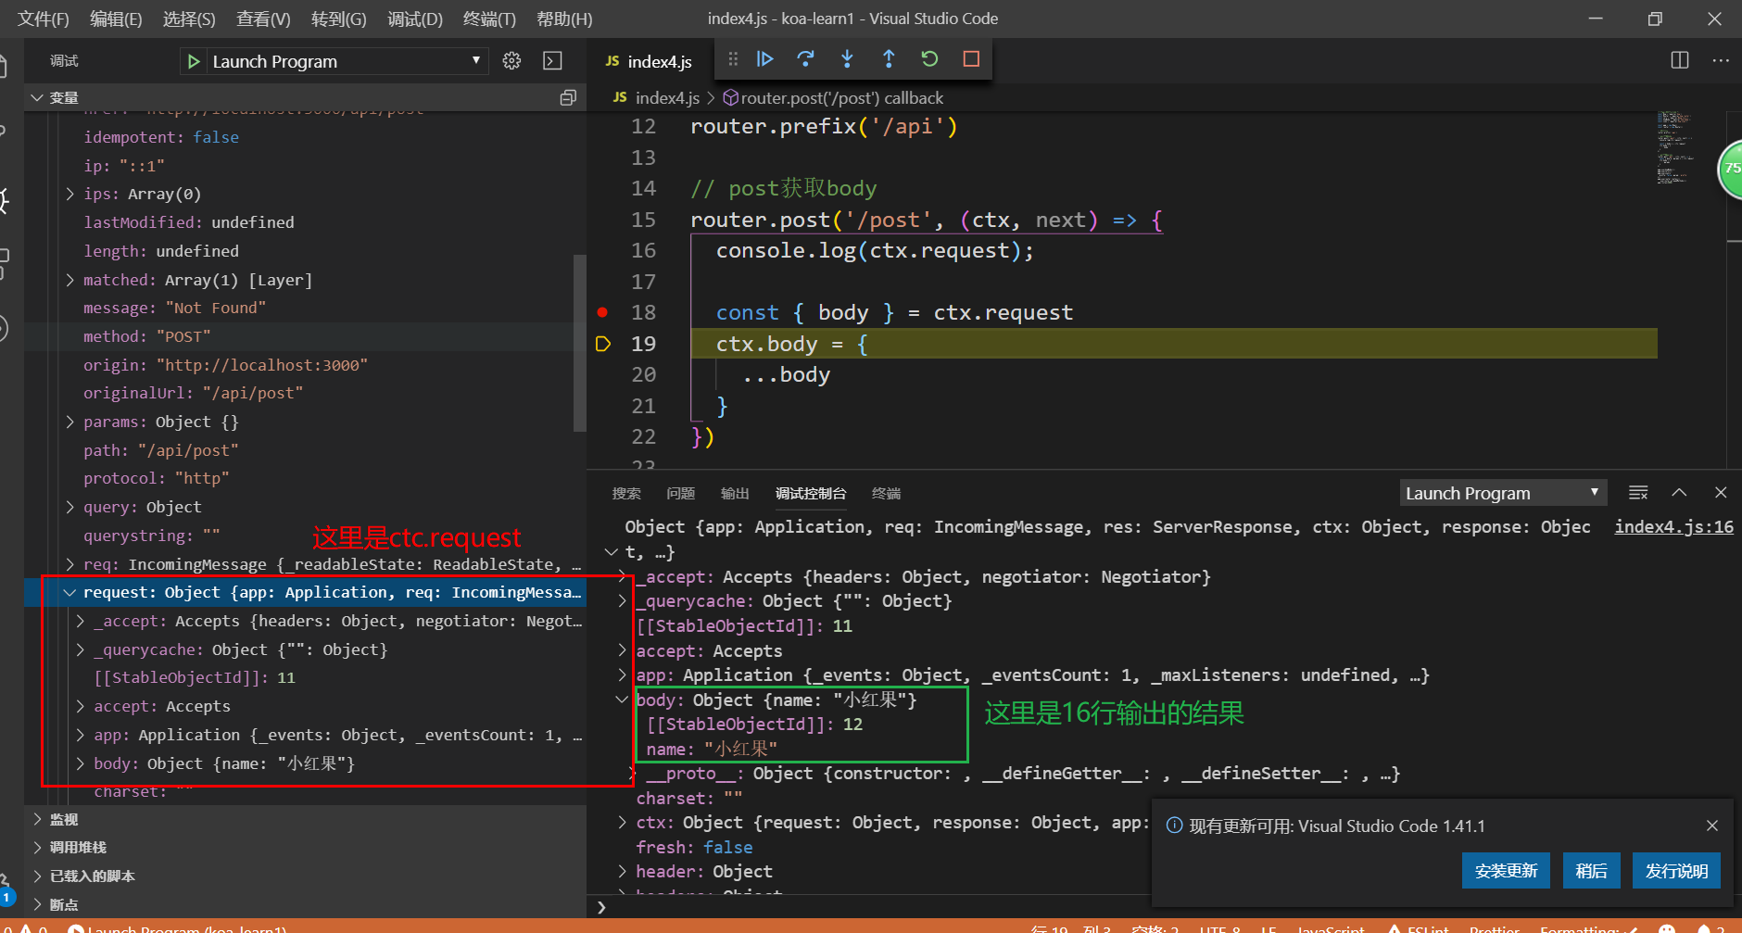Expand header: Object in the debug console
The width and height of the screenshot is (1742, 933).
coord(622,871)
